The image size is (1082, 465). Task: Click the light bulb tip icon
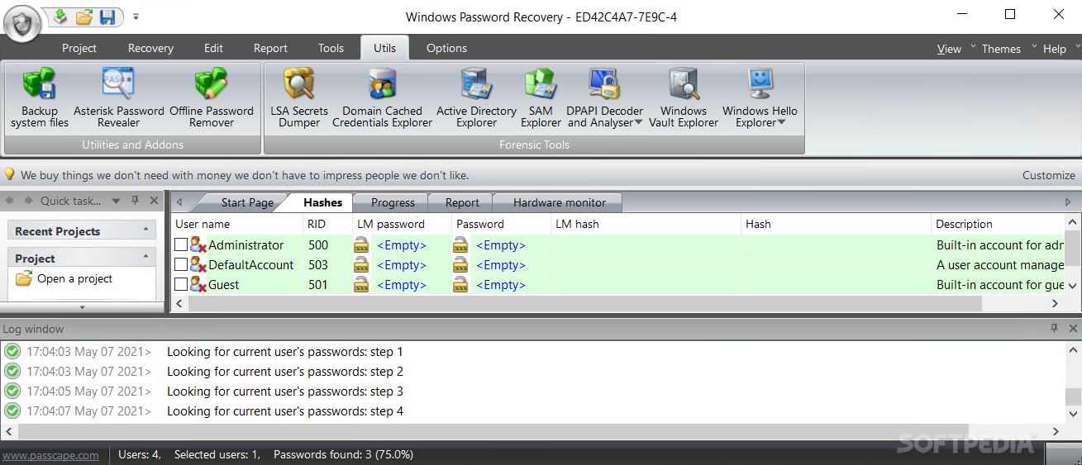click(x=10, y=175)
